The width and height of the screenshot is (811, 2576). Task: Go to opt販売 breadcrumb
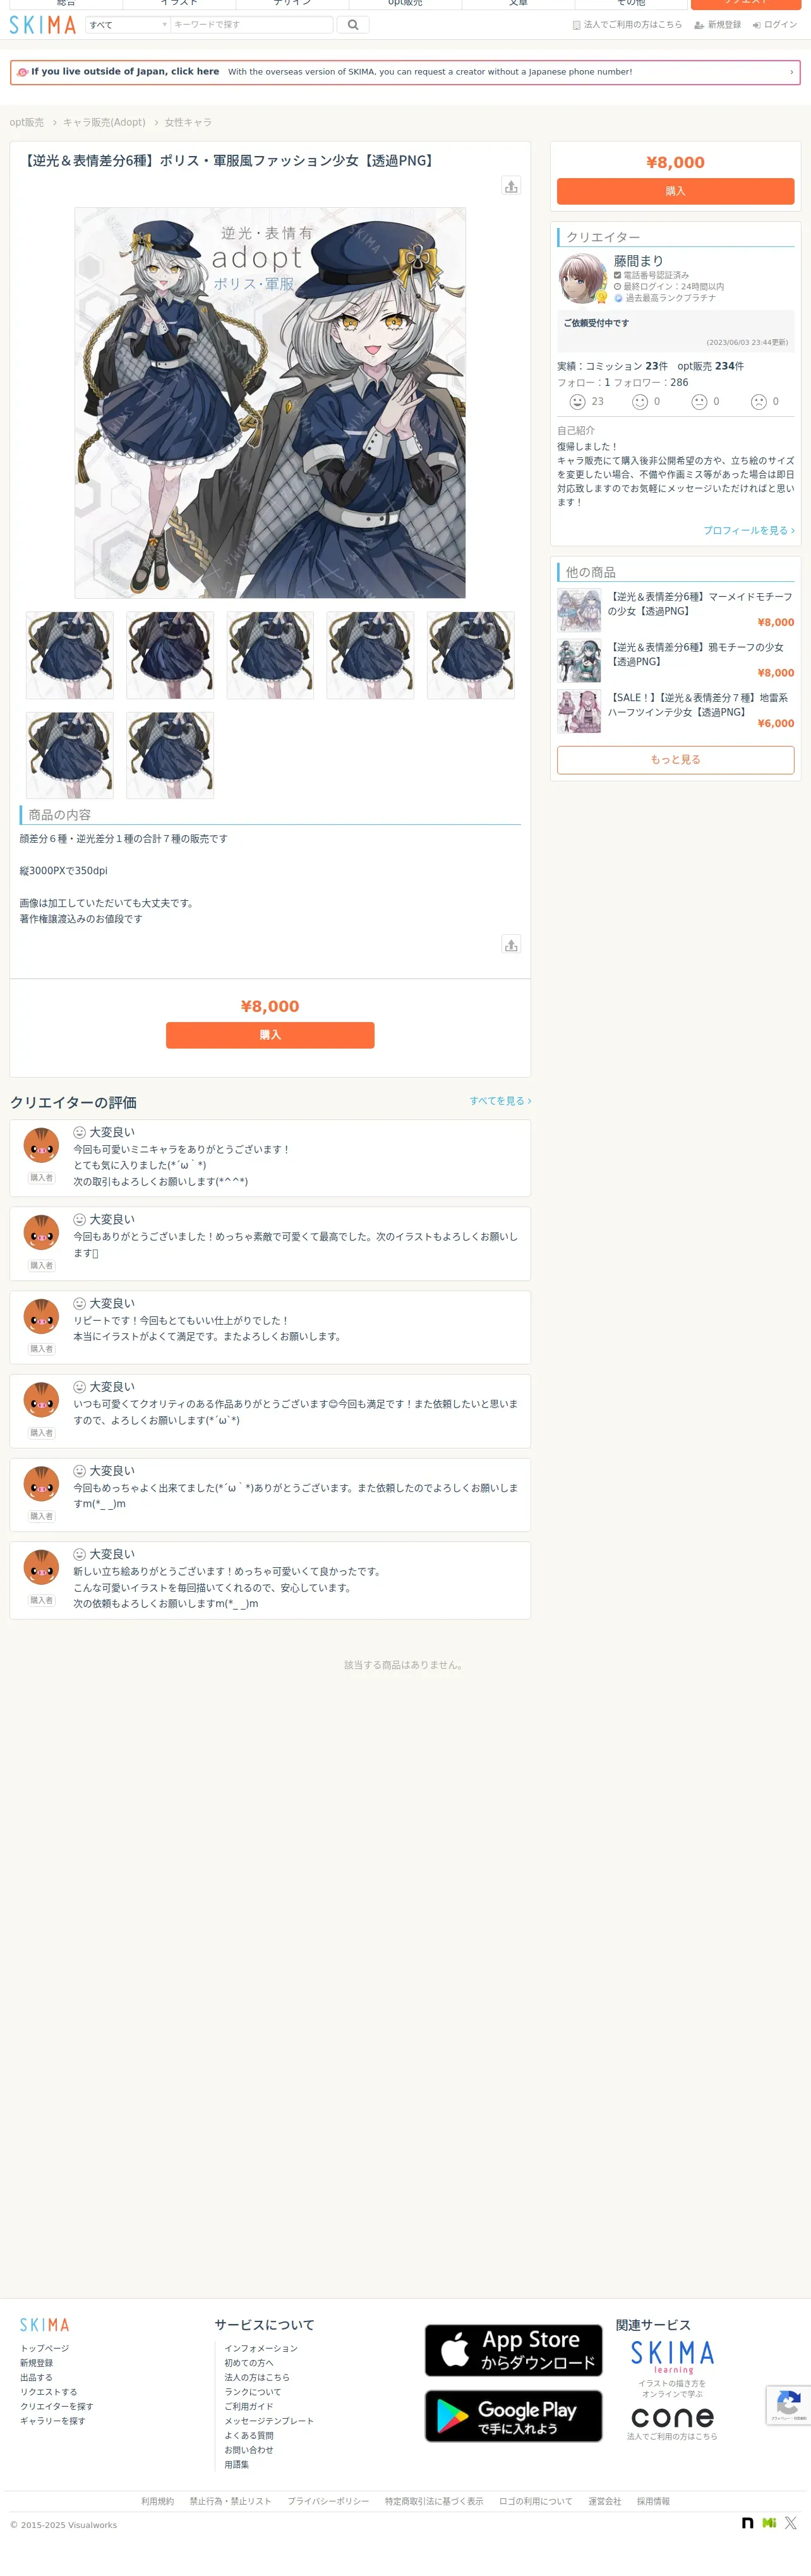pos(27,122)
